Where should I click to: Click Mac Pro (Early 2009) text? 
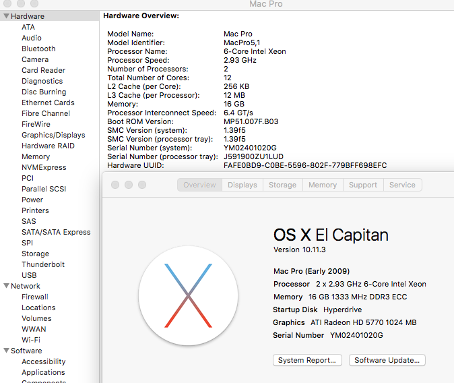tap(312, 271)
